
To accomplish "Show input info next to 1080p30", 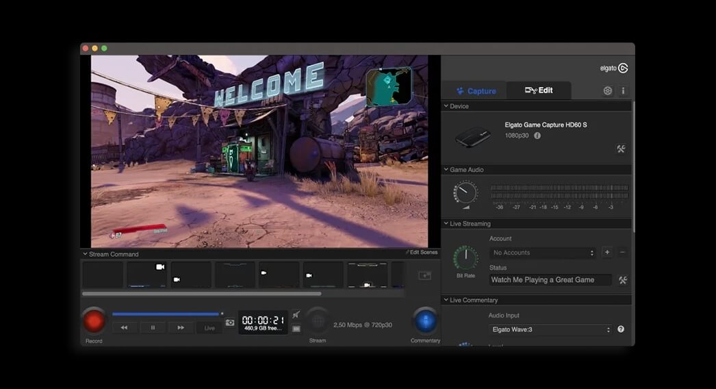I will pyautogui.click(x=537, y=136).
